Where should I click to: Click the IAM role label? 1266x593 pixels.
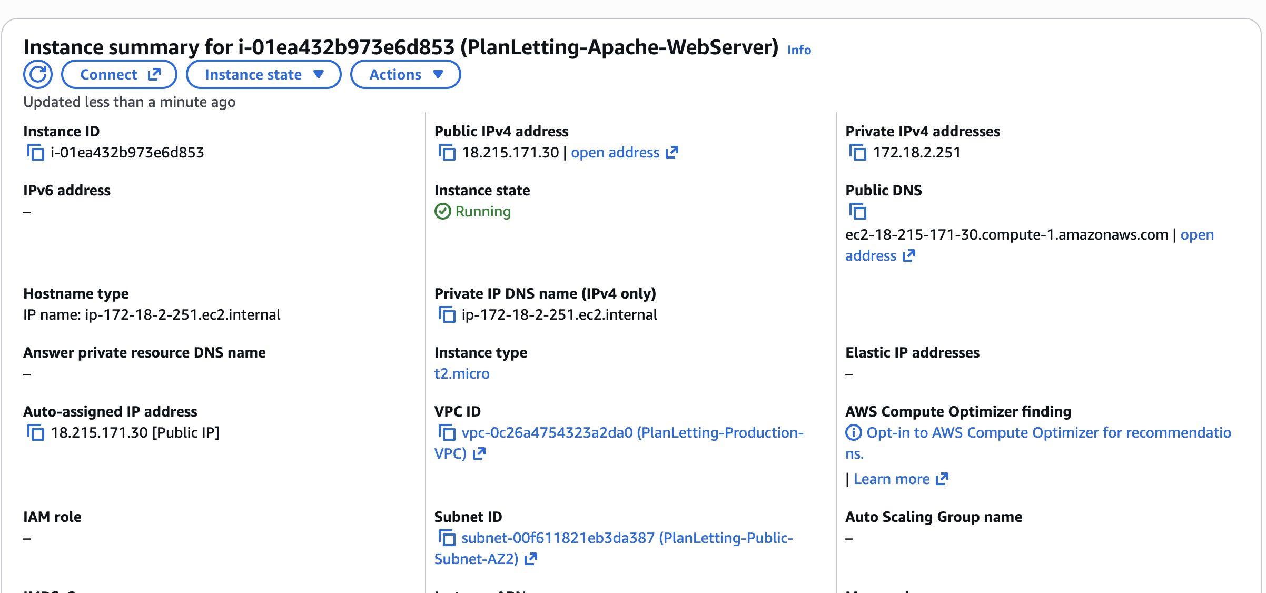point(52,517)
